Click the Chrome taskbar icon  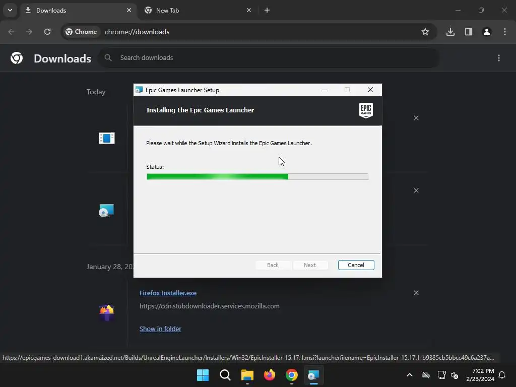[x=292, y=375]
